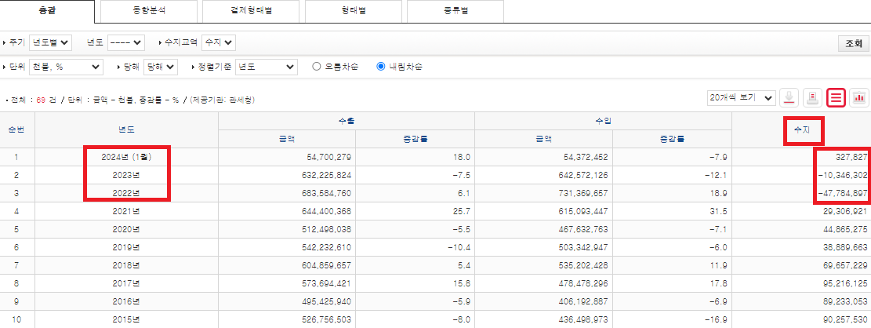Viewport: 871px width, 328px height.
Task: Open the 당해 dropdown
Action: coord(161,67)
